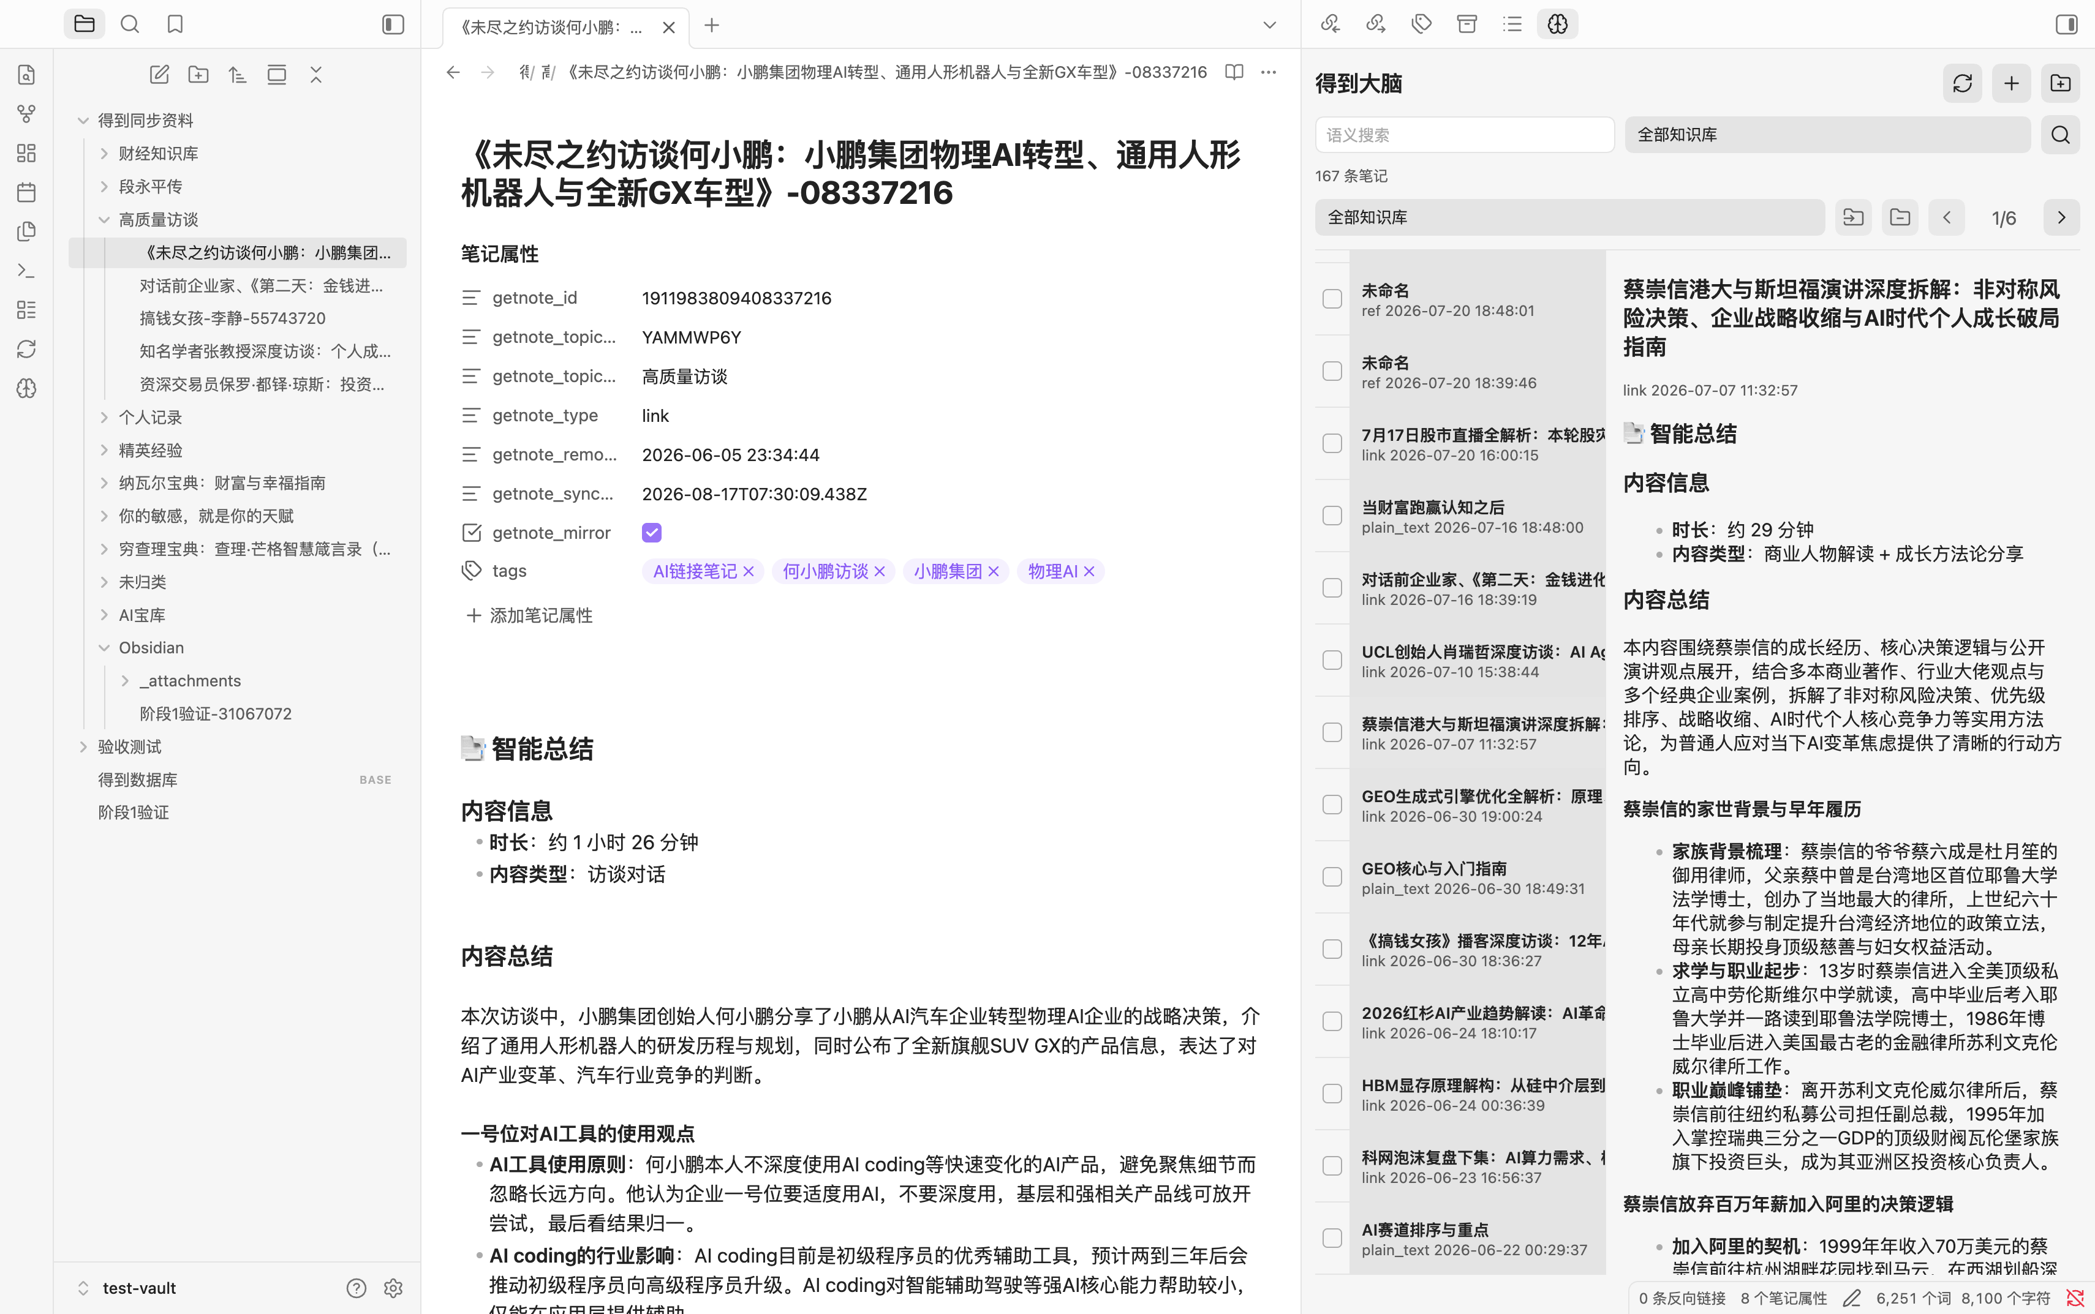The height and width of the screenshot is (1314, 2095).
Task: Click the sync icon in left ribbon
Action: point(26,348)
